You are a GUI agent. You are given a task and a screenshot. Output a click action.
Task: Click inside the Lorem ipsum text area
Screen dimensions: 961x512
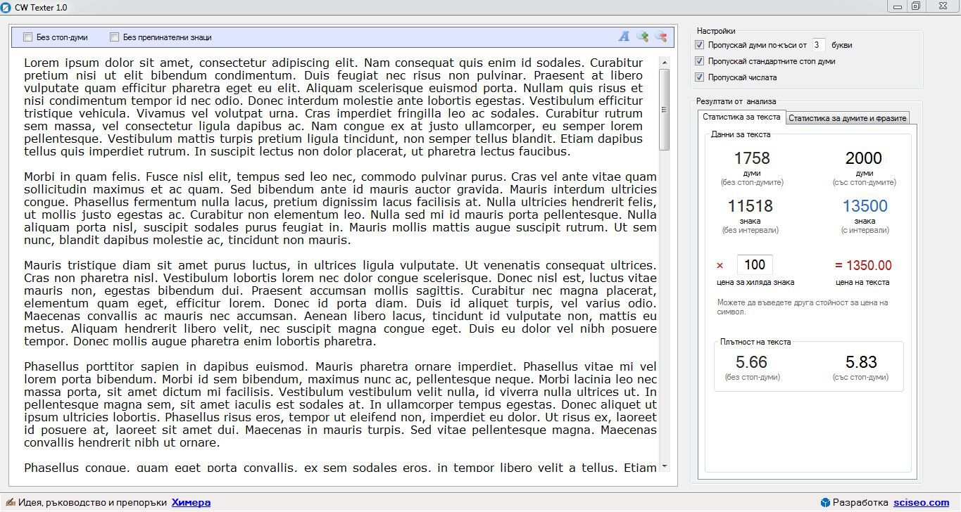(x=341, y=264)
